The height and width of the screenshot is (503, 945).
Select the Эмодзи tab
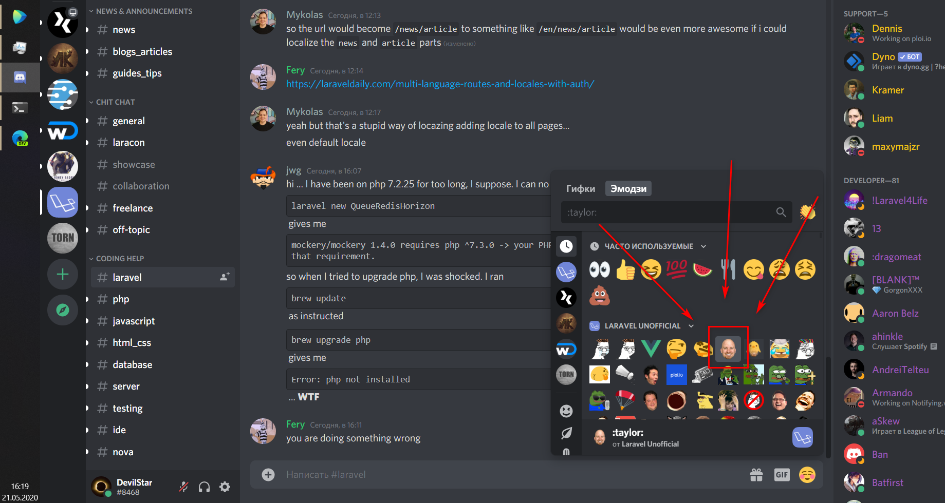click(x=628, y=188)
